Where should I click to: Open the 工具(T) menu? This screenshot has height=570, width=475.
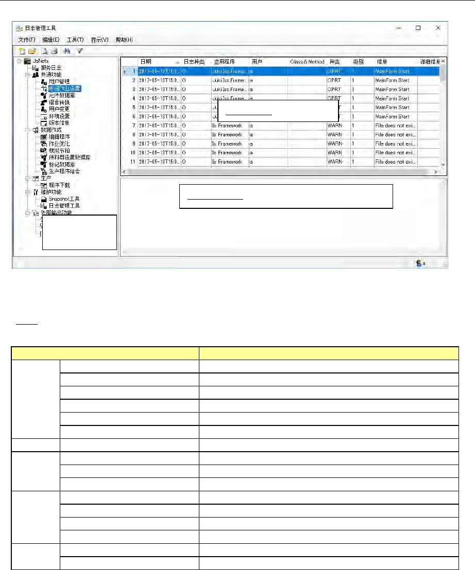point(75,40)
